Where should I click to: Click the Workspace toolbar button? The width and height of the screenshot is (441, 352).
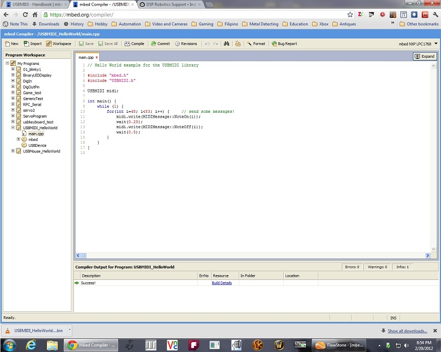58,43
